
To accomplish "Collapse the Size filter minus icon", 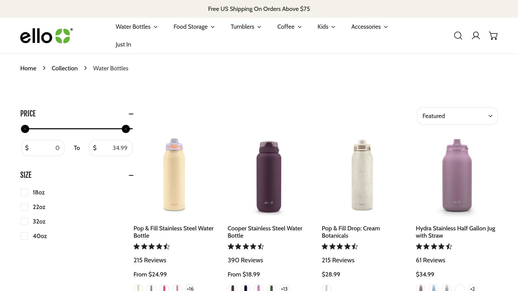I will [131, 175].
